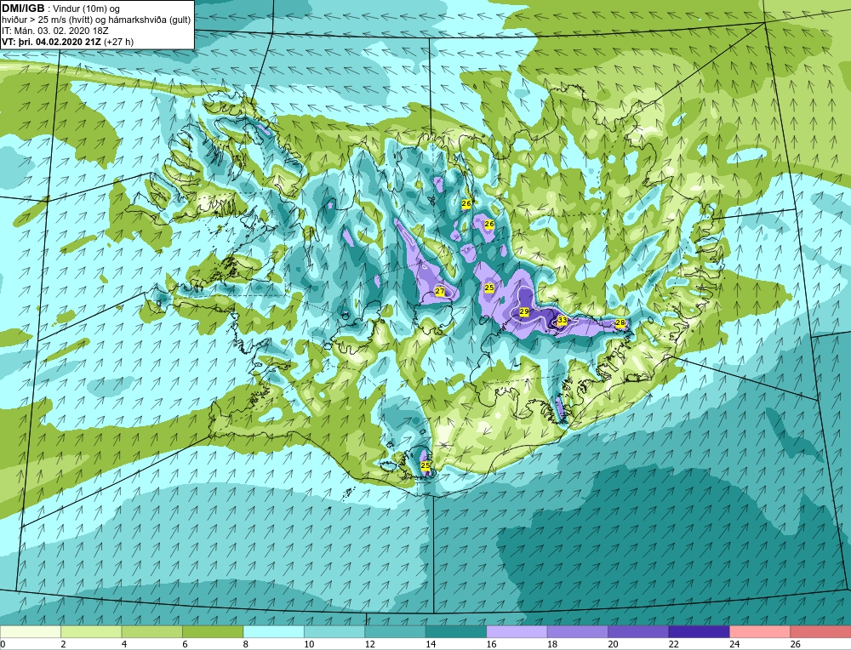This screenshot has height=650, width=851.
Task: Click the 6–8 m/s green legend swatch
Action: coord(213,631)
